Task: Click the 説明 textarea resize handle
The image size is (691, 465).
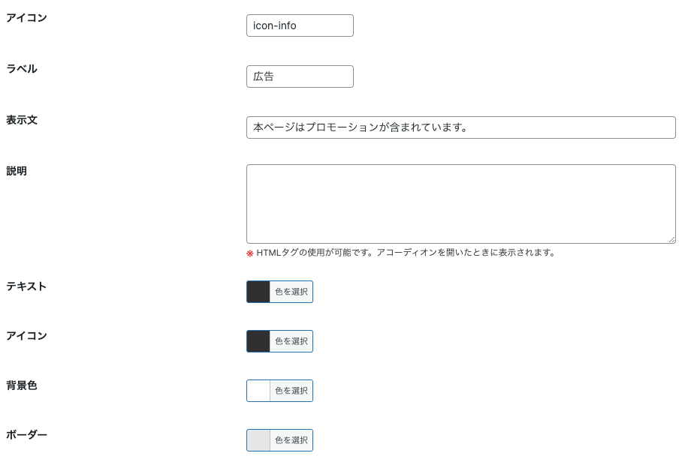Action: [671, 240]
